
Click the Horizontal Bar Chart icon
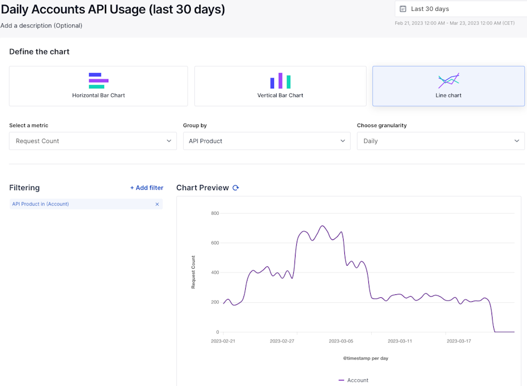tap(99, 81)
